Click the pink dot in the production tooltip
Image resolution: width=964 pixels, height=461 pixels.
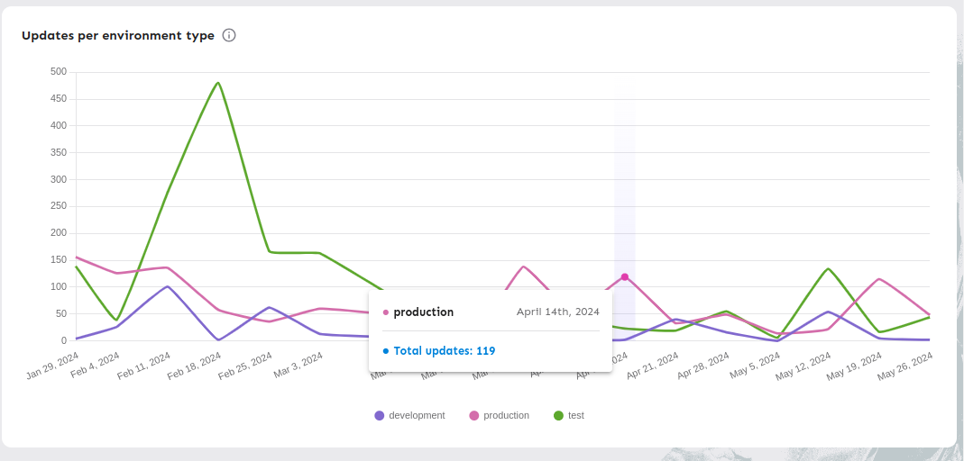[x=386, y=312]
